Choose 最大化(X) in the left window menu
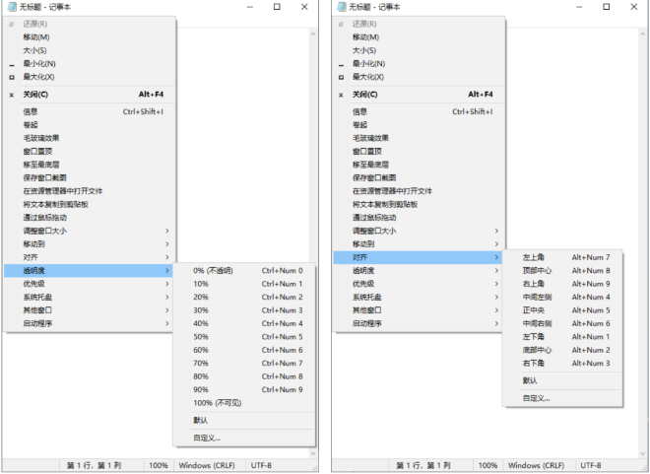The width and height of the screenshot is (650, 474). point(38,76)
